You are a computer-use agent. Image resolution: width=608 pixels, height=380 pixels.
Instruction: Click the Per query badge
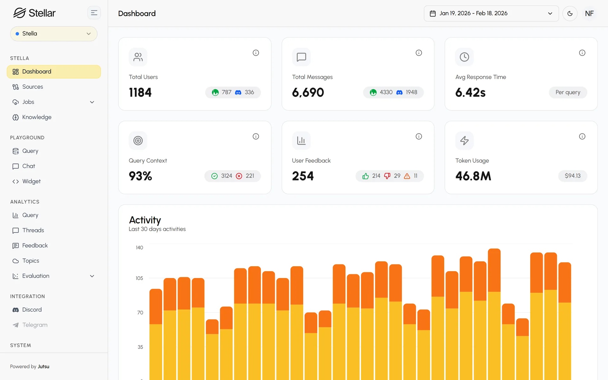pos(568,92)
